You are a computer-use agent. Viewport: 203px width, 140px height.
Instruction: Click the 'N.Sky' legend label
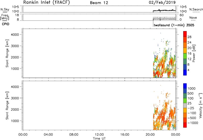tap(5, 9)
